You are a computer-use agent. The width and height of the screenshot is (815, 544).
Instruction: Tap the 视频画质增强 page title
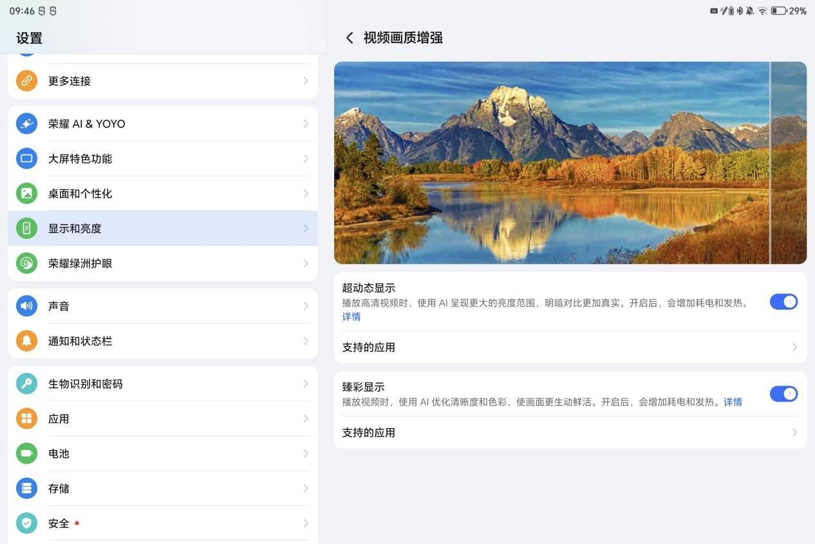(403, 38)
